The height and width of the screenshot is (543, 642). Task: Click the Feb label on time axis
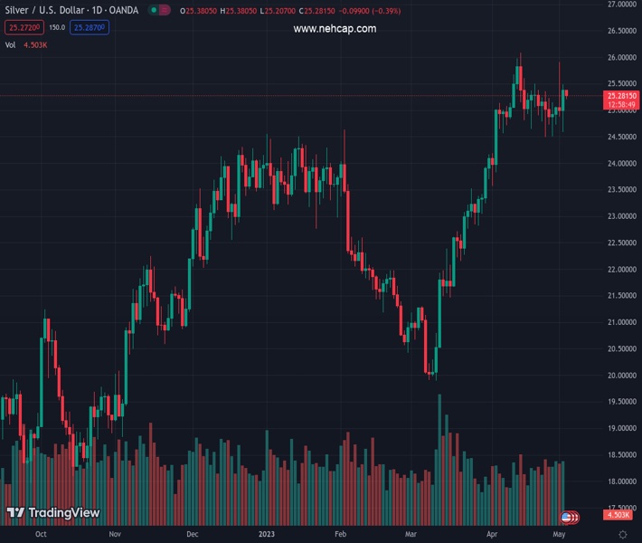(340, 535)
